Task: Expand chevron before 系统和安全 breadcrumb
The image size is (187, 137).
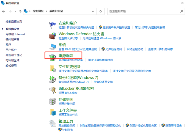Action: tap(46, 11)
